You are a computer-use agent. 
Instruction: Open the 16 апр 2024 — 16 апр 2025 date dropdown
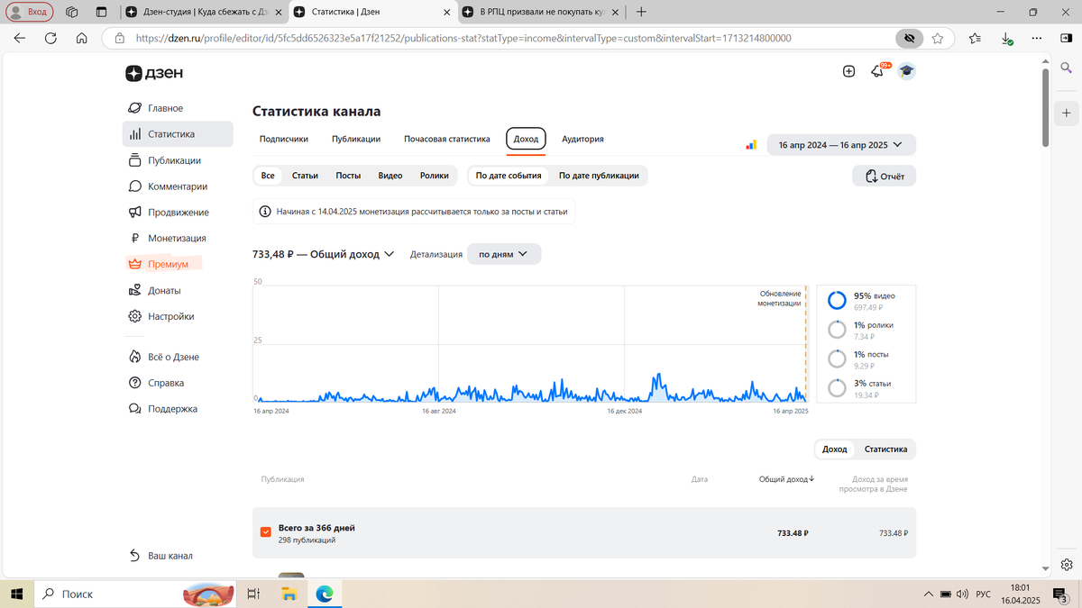tap(841, 144)
